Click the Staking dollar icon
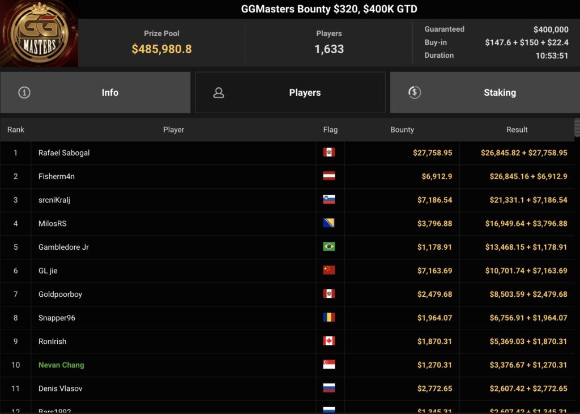The image size is (580, 414). [415, 92]
